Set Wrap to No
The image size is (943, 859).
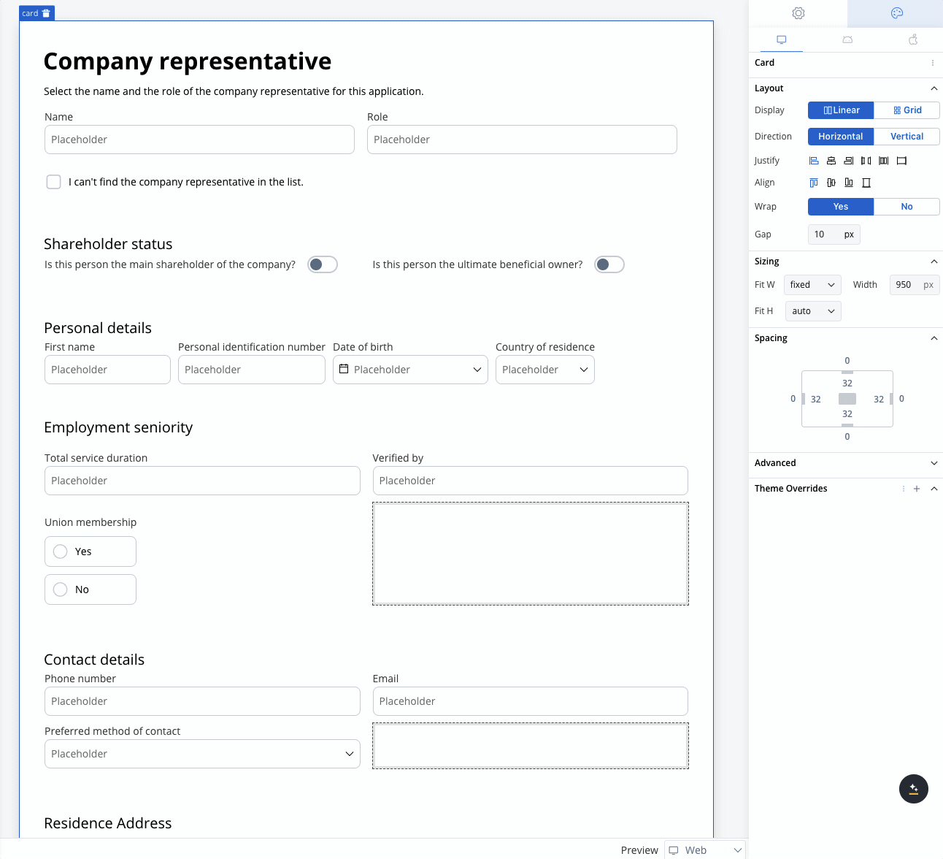pyautogui.click(x=907, y=207)
